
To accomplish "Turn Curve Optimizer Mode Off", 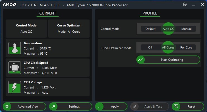I will tap(150, 47).
